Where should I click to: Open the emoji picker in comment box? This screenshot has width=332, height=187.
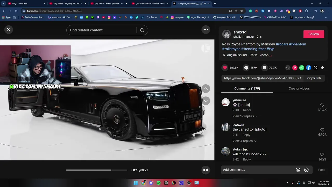[x=306, y=170]
